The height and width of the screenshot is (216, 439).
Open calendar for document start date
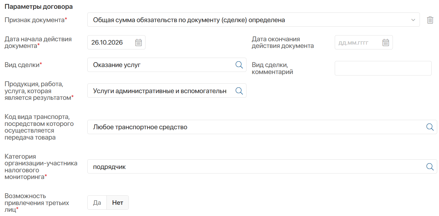pyautogui.click(x=138, y=42)
